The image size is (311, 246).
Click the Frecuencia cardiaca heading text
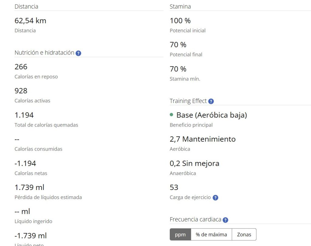[195, 220]
